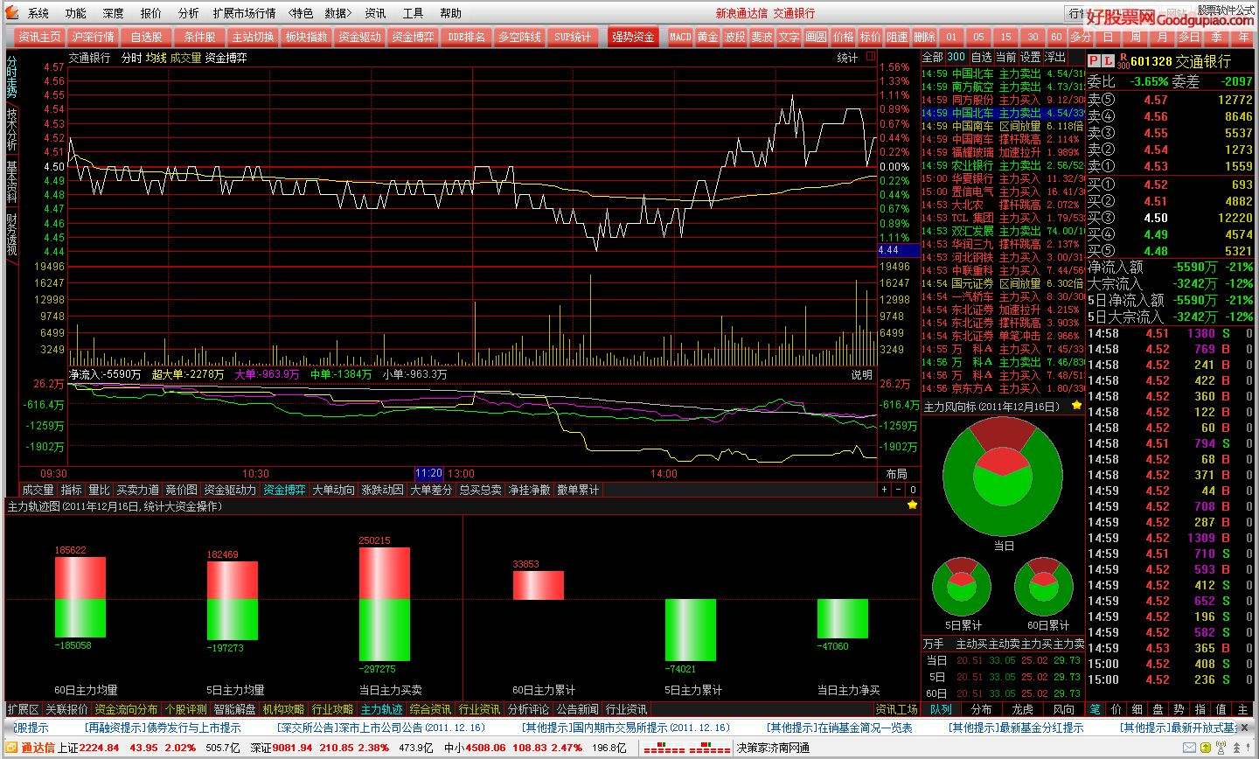Click the 板块指数 toolbar button
Image resolution: width=1259 pixels, height=759 pixels.
306,37
